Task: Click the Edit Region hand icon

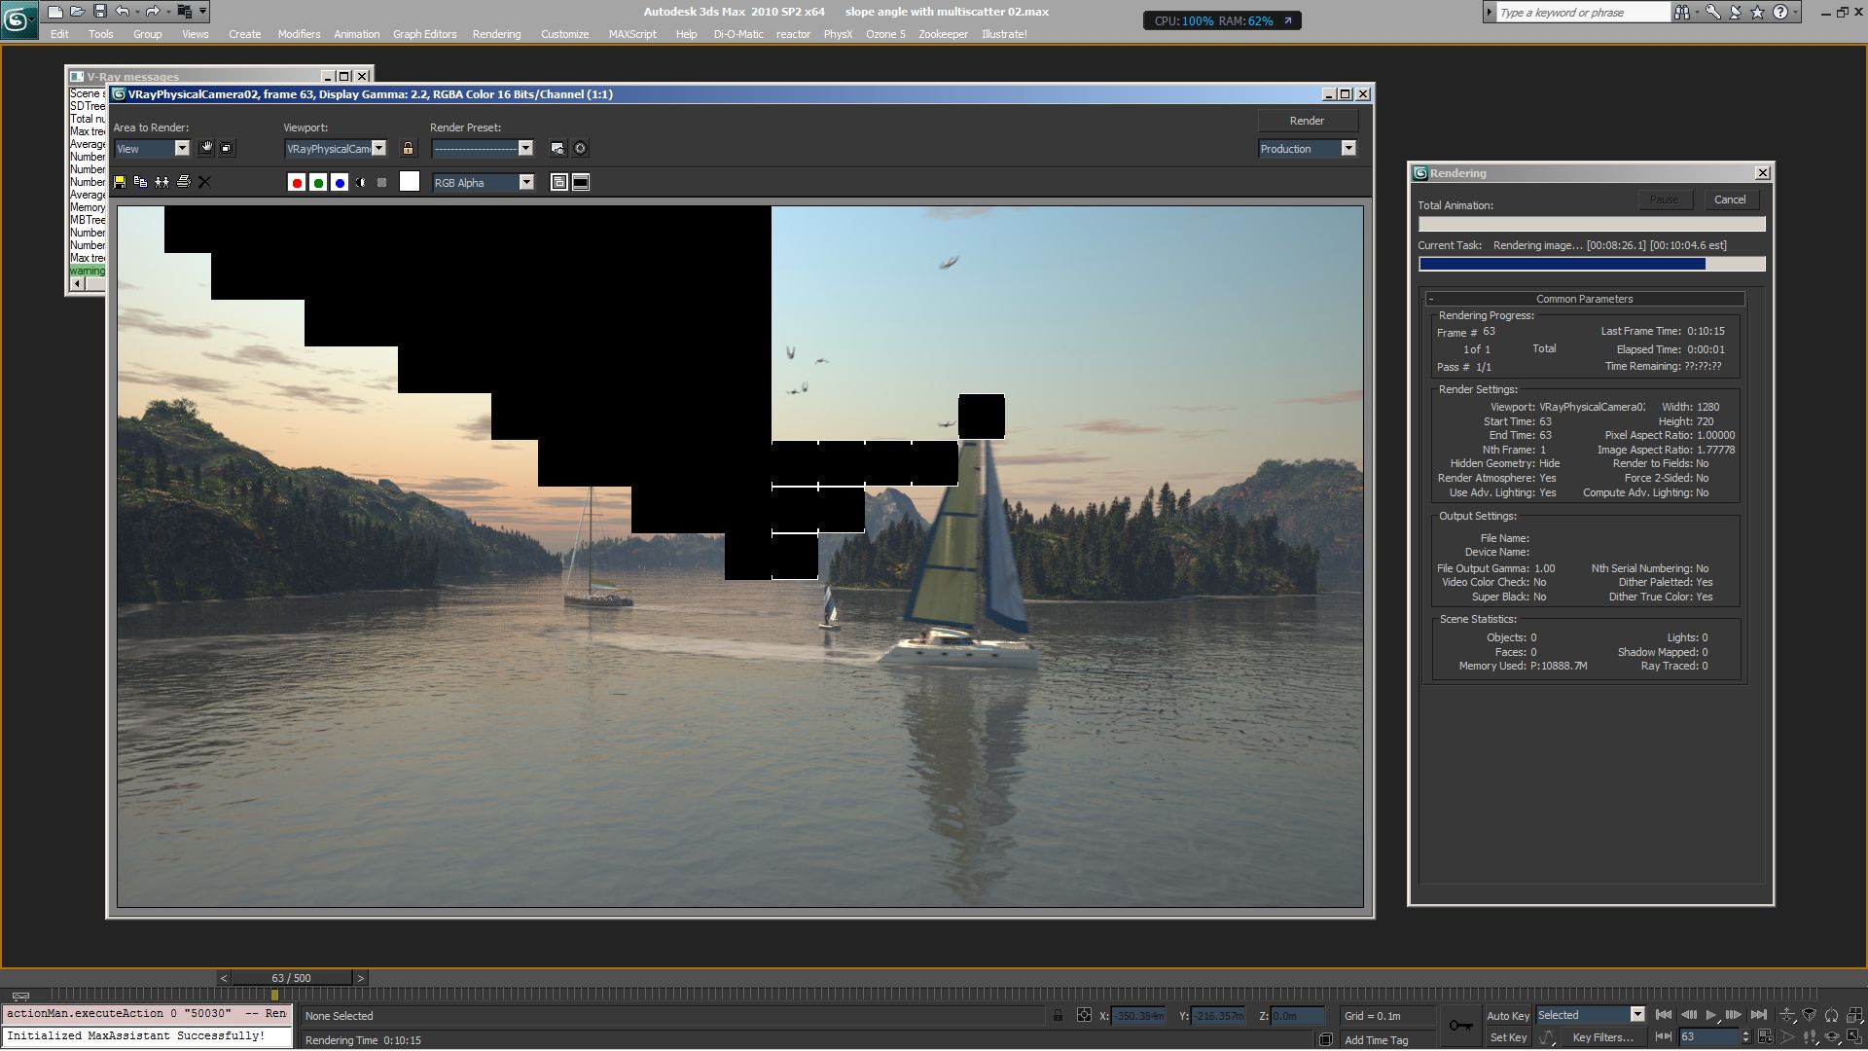Action: (205, 148)
